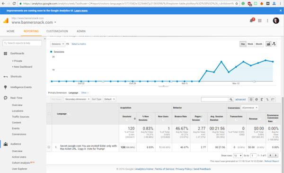Screen dimensions: 284x173
Task: Toggle chart to Week granularity
Action: [x=250, y=44]
